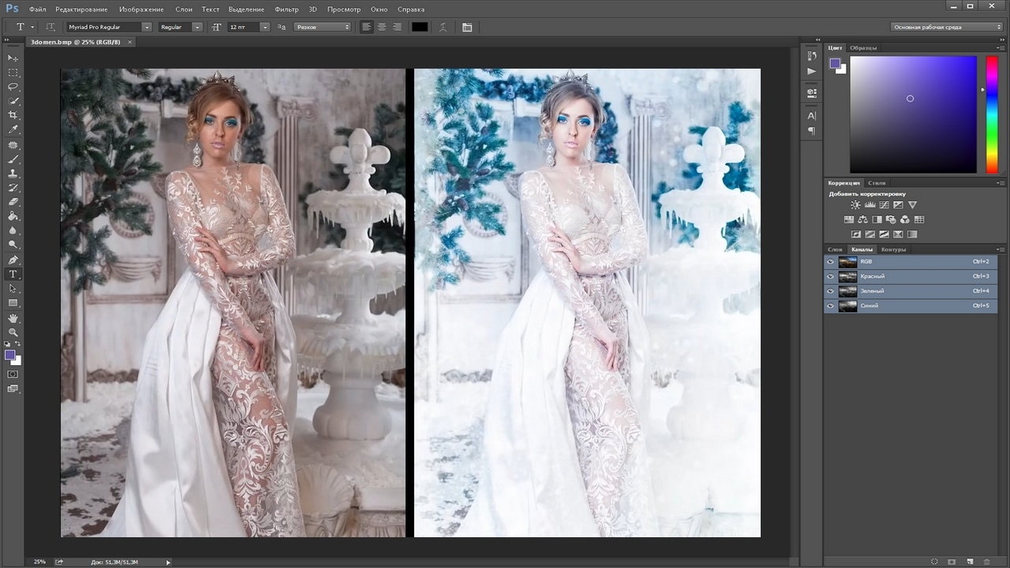Open 12 пт font size dropdown
This screenshot has height=568, width=1010.
click(x=265, y=27)
